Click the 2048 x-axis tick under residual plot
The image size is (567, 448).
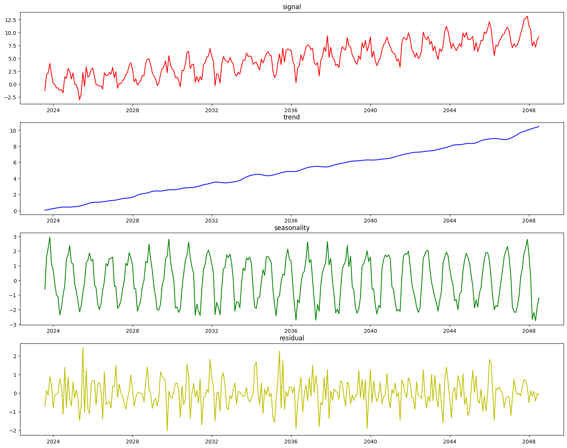(x=529, y=442)
